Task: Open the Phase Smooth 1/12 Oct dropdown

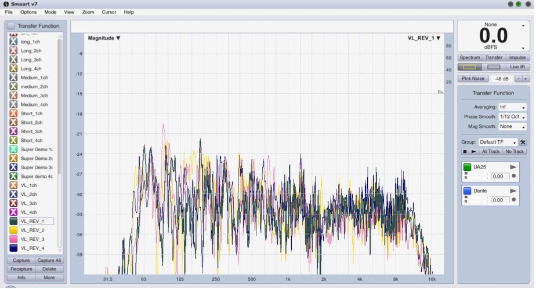Action: click(x=512, y=116)
